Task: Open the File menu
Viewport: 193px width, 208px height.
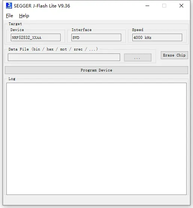Action: tap(10, 16)
